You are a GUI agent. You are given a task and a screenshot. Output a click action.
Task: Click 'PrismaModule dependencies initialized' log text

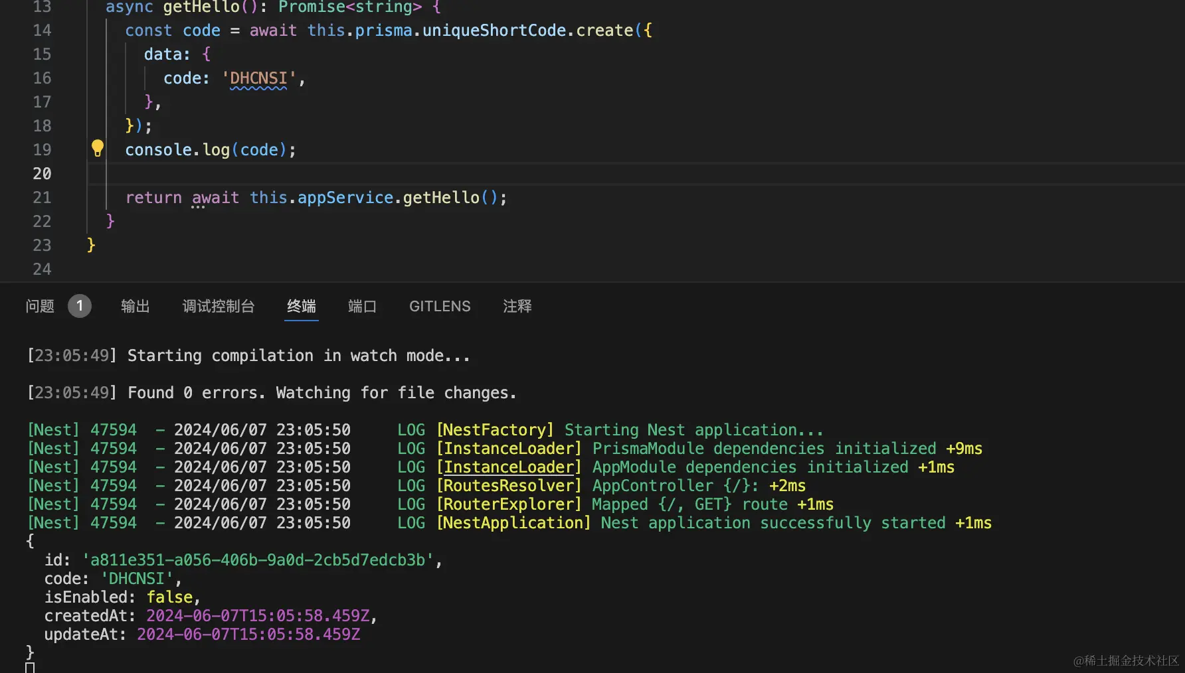tap(764, 449)
